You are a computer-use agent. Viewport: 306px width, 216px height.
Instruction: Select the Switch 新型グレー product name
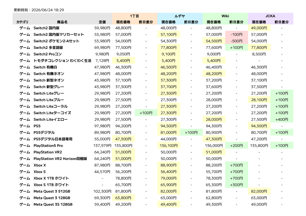49,87
